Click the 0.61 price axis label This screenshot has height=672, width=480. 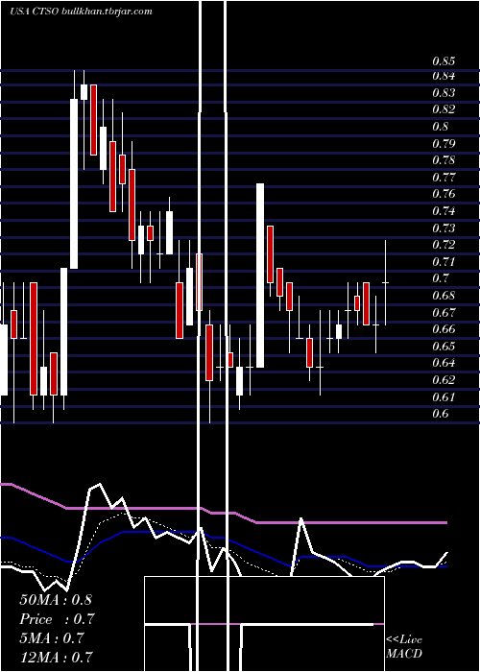[444, 397]
